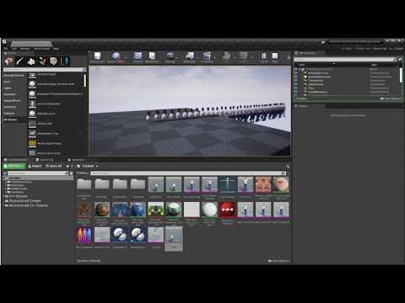Sort the World Outliner by Label column
Viewport: 405px width, 303px height.
(x=301, y=65)
